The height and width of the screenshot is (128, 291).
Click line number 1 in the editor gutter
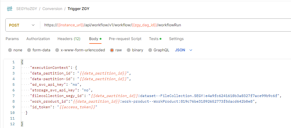tap(13, 62)
